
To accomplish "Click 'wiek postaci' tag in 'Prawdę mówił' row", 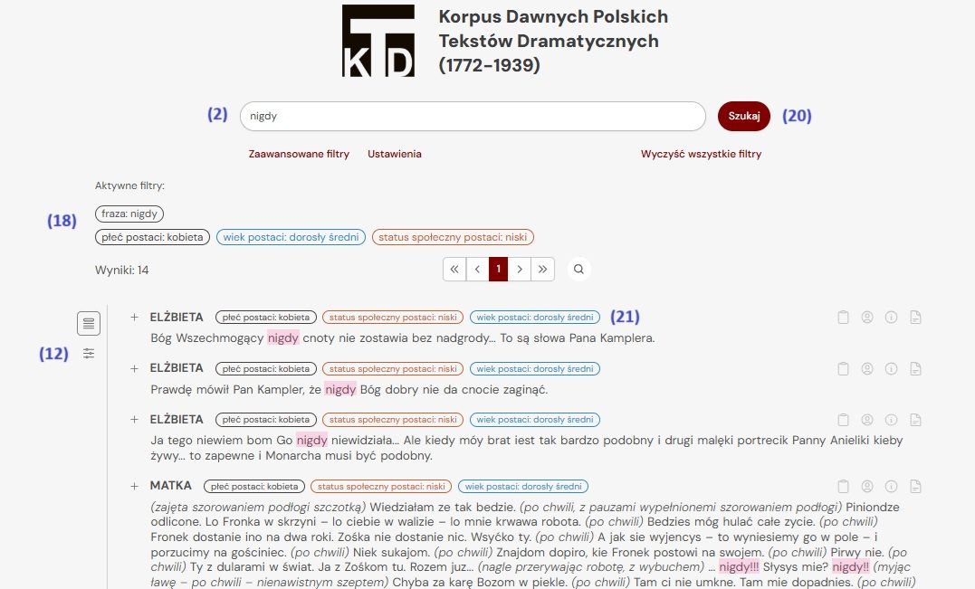I will [535, 368].
